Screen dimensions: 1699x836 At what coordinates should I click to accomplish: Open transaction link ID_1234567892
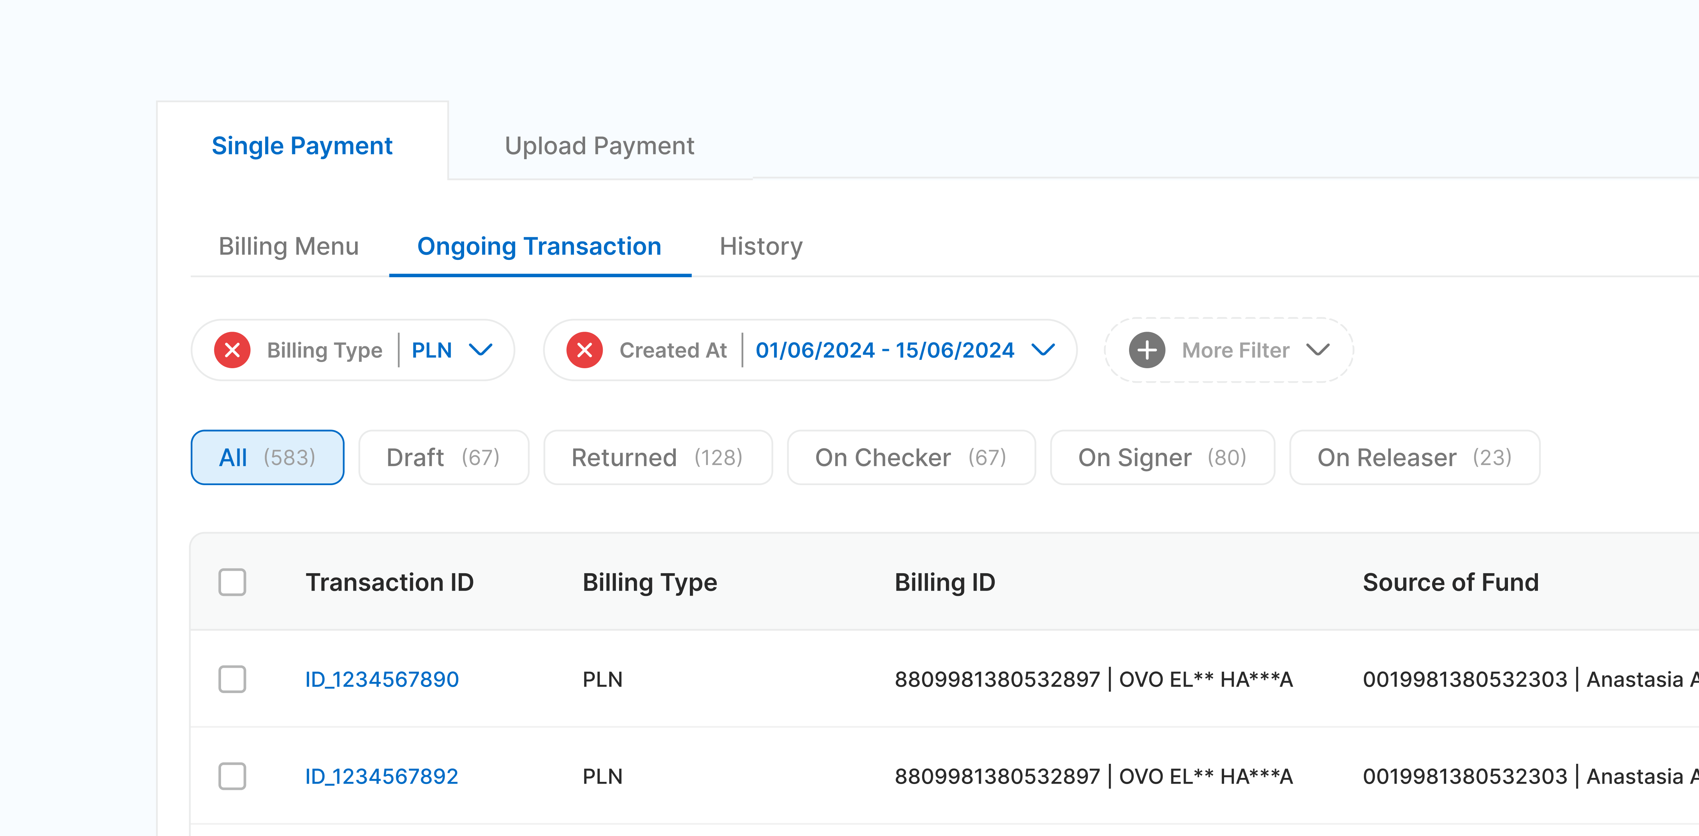382,777
